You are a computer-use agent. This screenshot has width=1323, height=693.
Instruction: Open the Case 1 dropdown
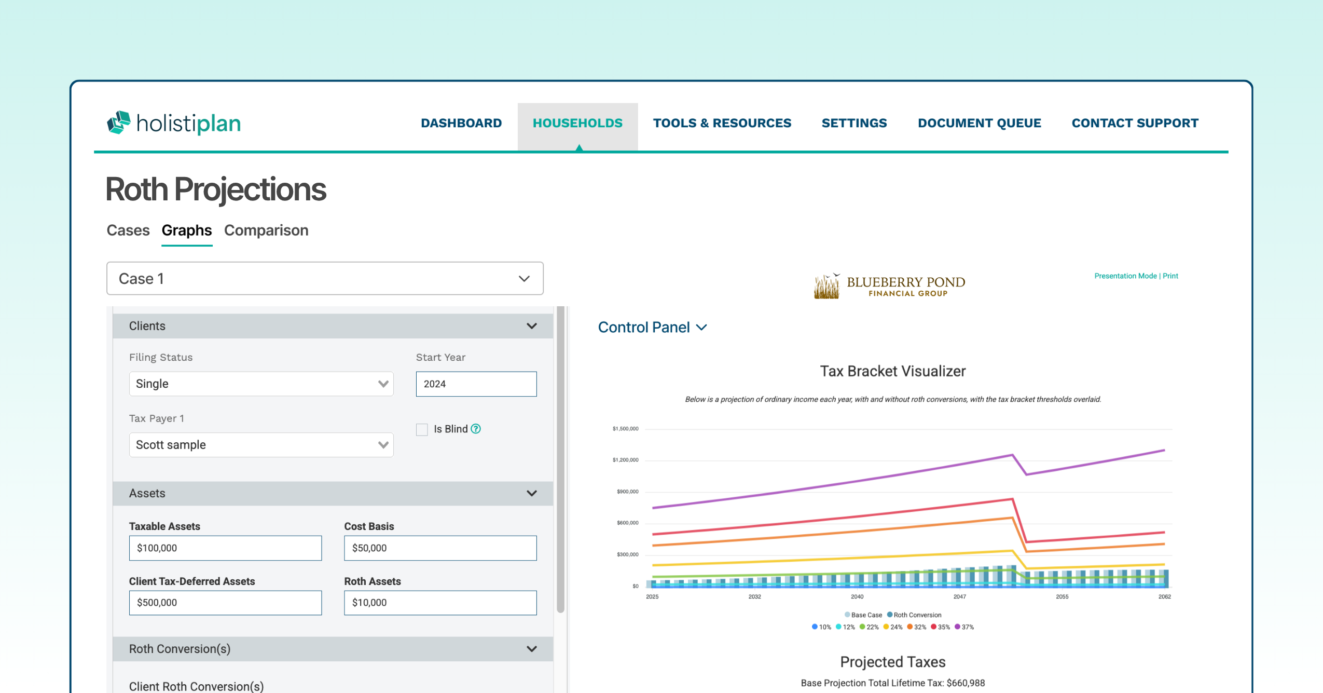(325, 278)
